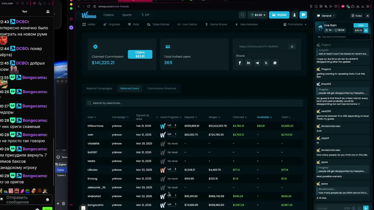Share referral link on Telegram
The width and height of the screenshot is (374, 210).
257,63
